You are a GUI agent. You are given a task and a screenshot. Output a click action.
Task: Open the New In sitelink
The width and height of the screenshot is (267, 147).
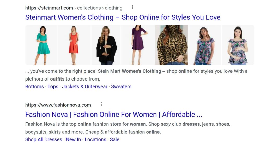[x=73, y=139]
